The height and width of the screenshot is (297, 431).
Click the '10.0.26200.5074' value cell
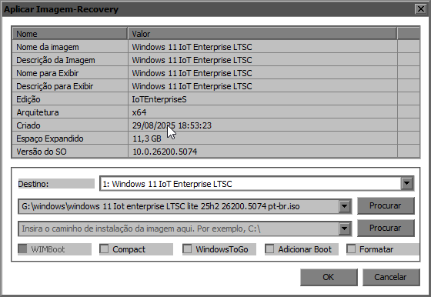pos(262,152)
